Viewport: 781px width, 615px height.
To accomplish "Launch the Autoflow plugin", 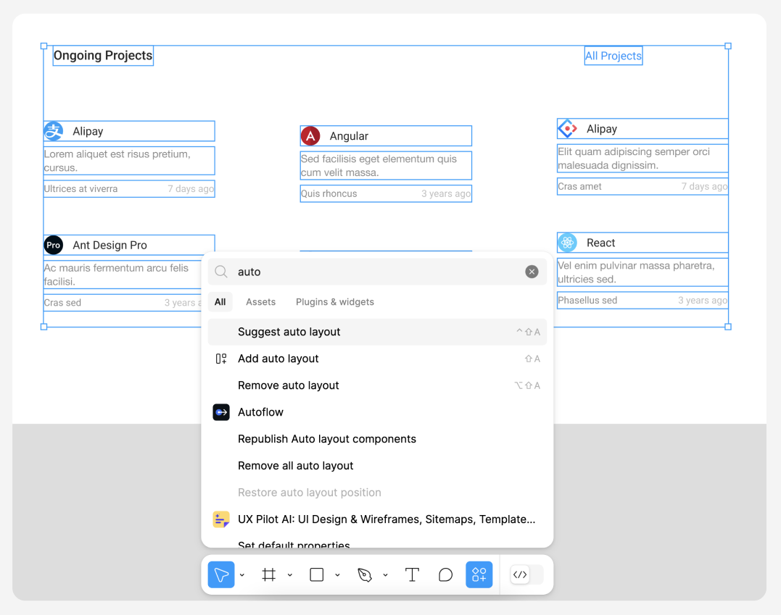I will [377, 412].
